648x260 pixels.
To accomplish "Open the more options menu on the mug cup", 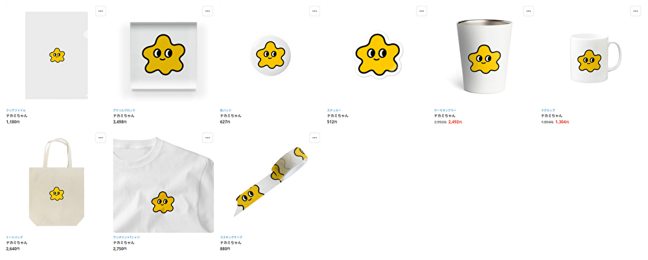I will [x=636, y=11].
